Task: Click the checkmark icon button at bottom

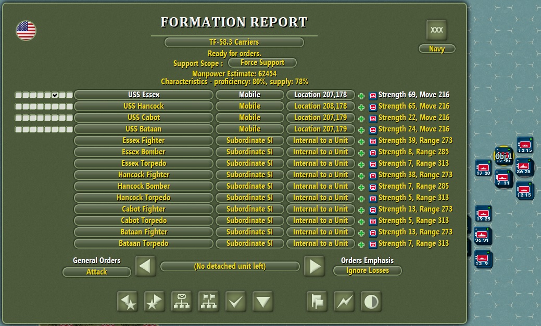Action: pyautogui.click(x=236, y=302)
